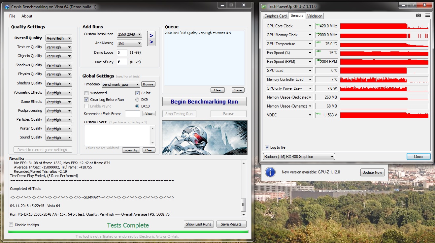The width and height of the screenshot is (435, 243).
Task: Click Show Last Runs
Action: (x=198, y=224)
